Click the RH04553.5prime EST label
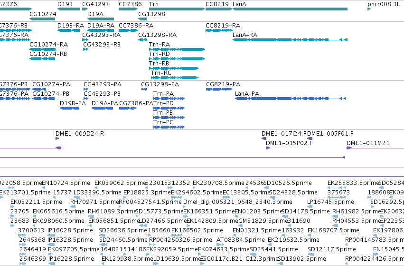This screenshot has height=266, width=404. [357, 221]
